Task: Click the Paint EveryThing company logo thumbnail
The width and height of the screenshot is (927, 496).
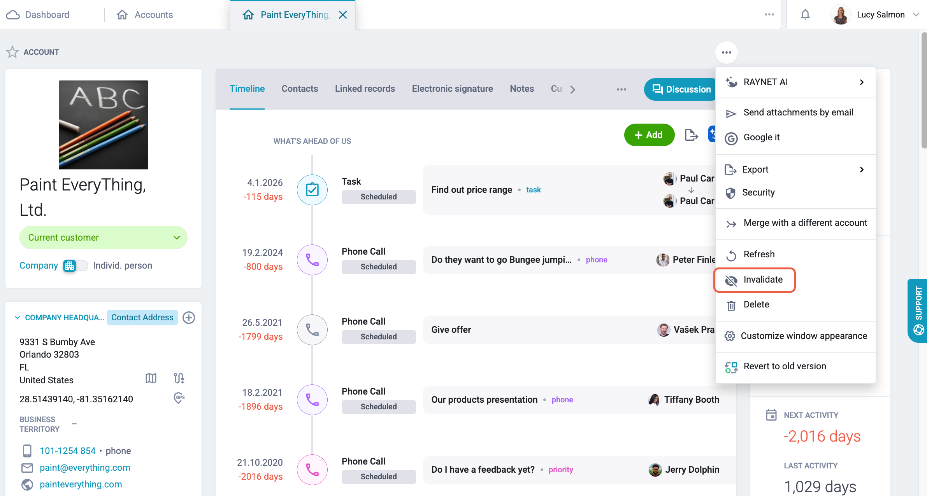Action: point(104,125)
